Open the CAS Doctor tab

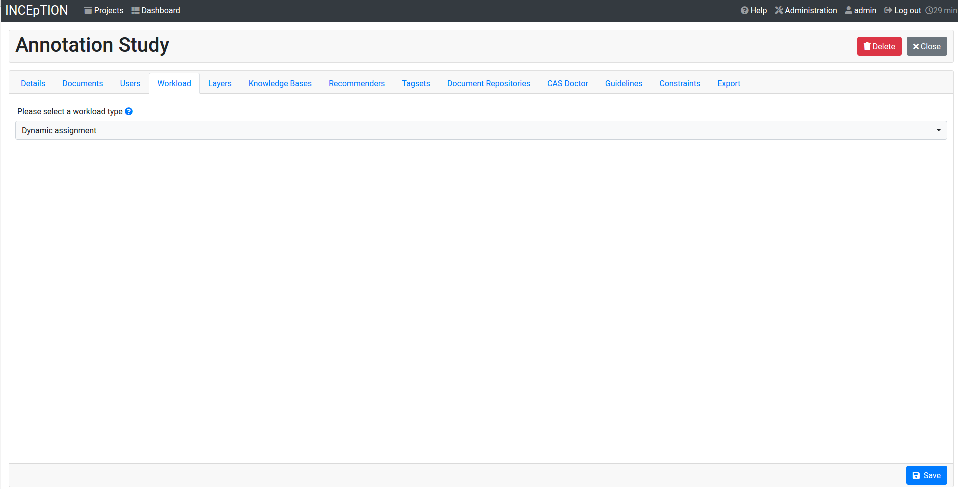click(x=567, y=83)
